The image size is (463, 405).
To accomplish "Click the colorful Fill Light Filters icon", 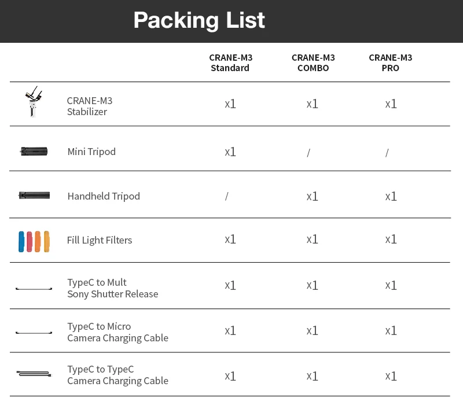I will click(x=34, y=241).
